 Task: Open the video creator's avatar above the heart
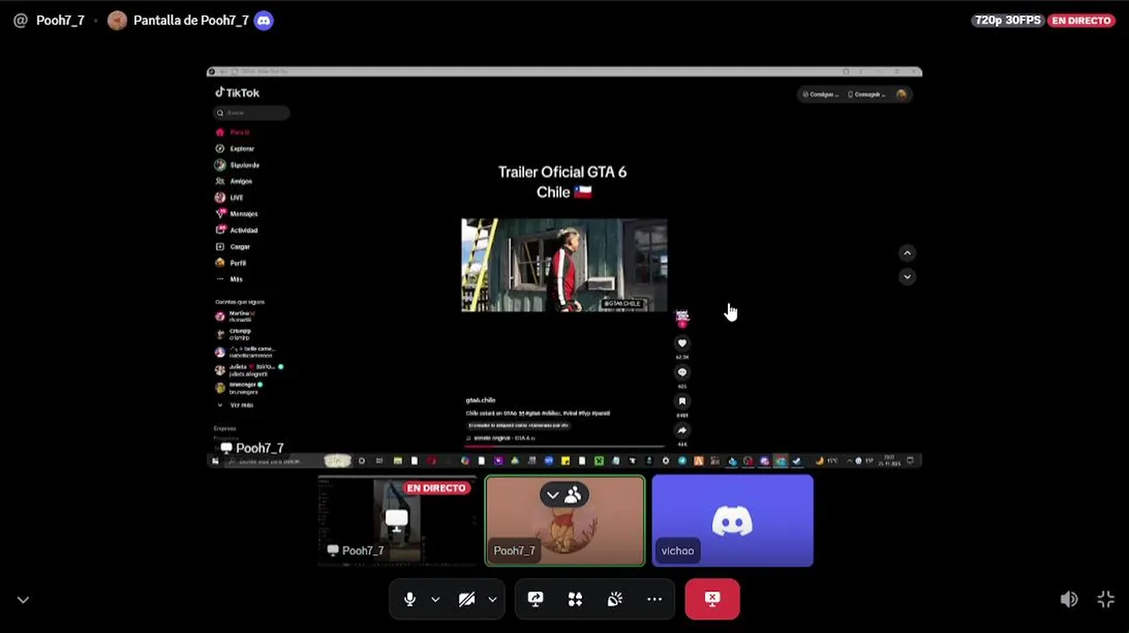coord(681,316)
